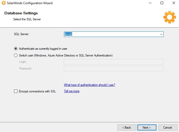Click the 'SQL Server:' label

[22, 34]
